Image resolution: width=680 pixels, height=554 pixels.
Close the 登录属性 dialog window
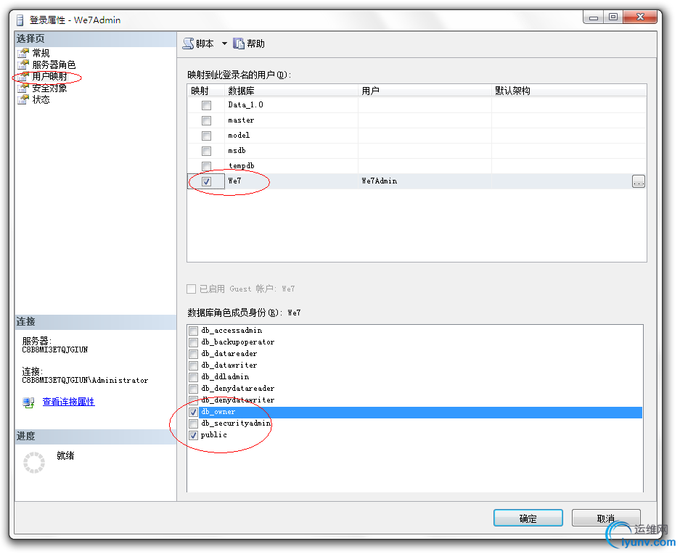640,17
